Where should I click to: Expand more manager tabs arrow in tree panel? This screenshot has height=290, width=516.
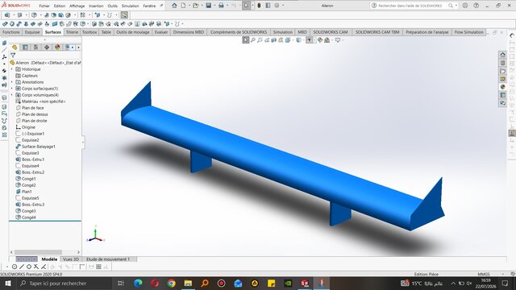(x=78, y=48)
